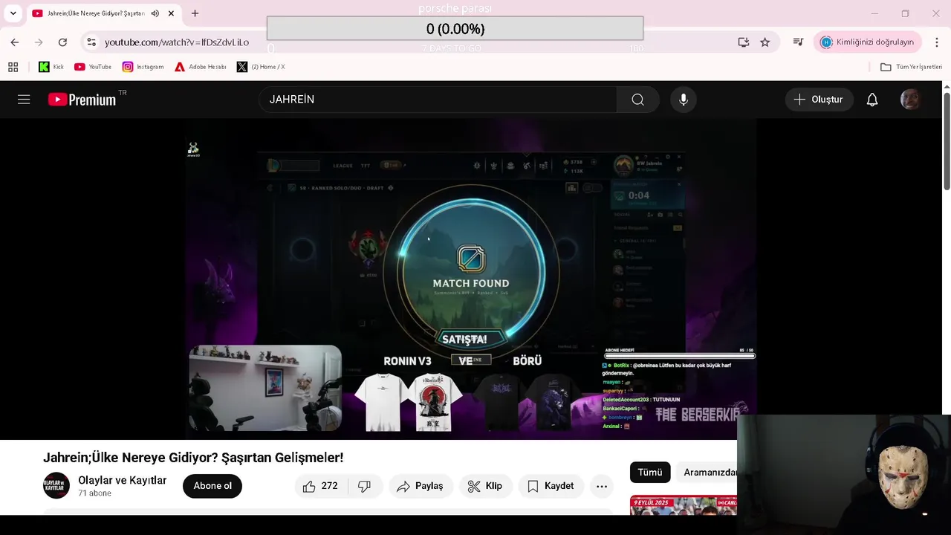
Task: Open the 9 Eylül 2025 recommended thumbnail
Action: (684, 505)
